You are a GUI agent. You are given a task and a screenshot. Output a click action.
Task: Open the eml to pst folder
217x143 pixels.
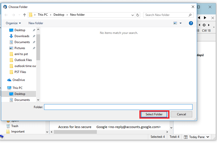(x=21, y=54)
